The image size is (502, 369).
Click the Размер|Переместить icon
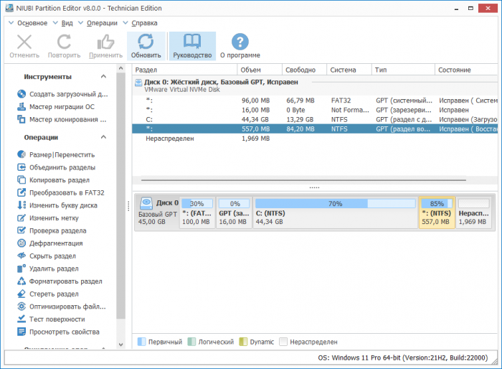pyautogui.click(x=22, y=154)
